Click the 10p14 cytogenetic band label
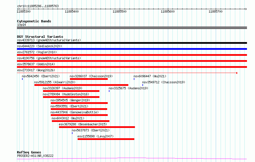Image resolution: width=255 pixels, height=162 pixels. [21, 25]
